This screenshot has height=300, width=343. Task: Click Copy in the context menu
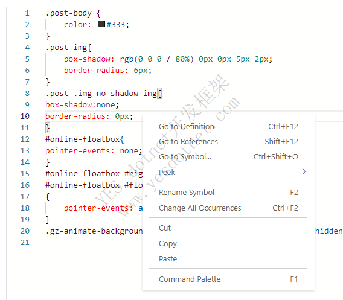(228, 244)
